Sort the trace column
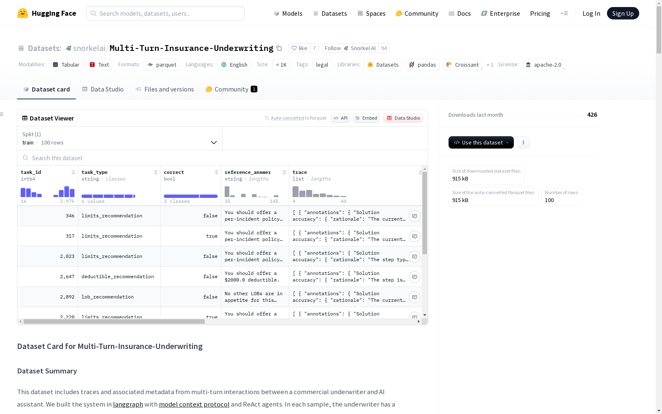Image resolution: width=662 pixels, height=414 pixels. point(420,172)
